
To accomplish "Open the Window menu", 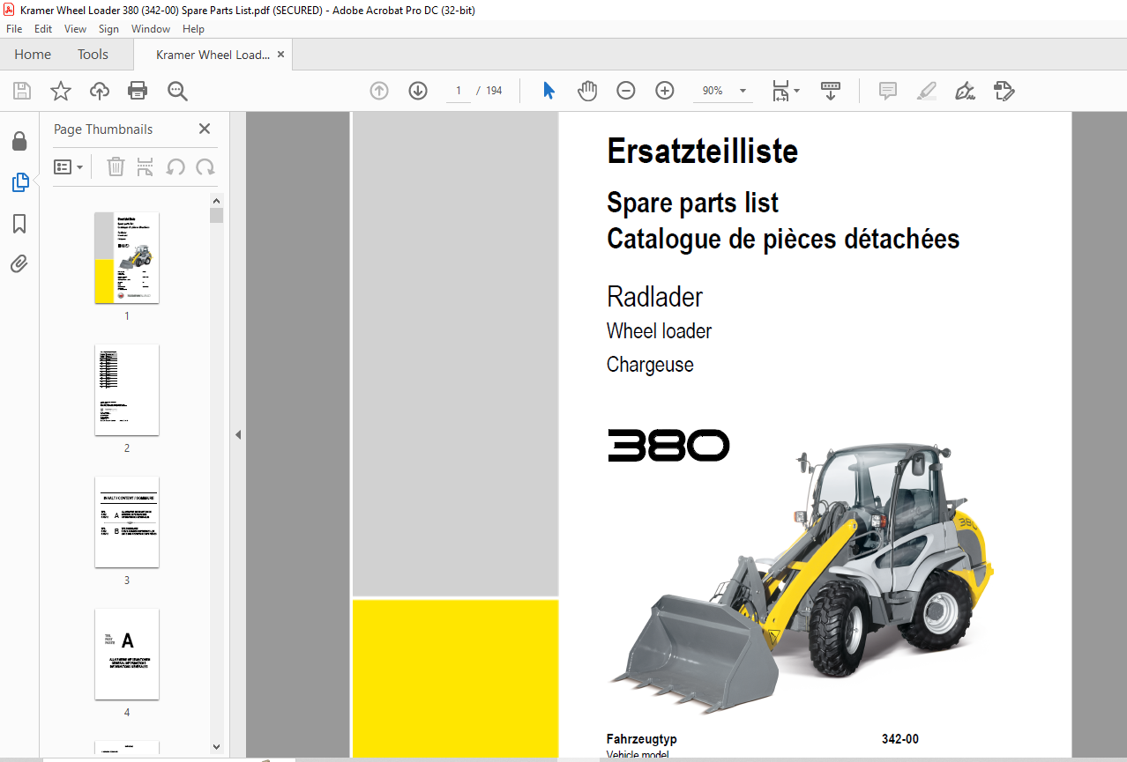I will [151, 29].
